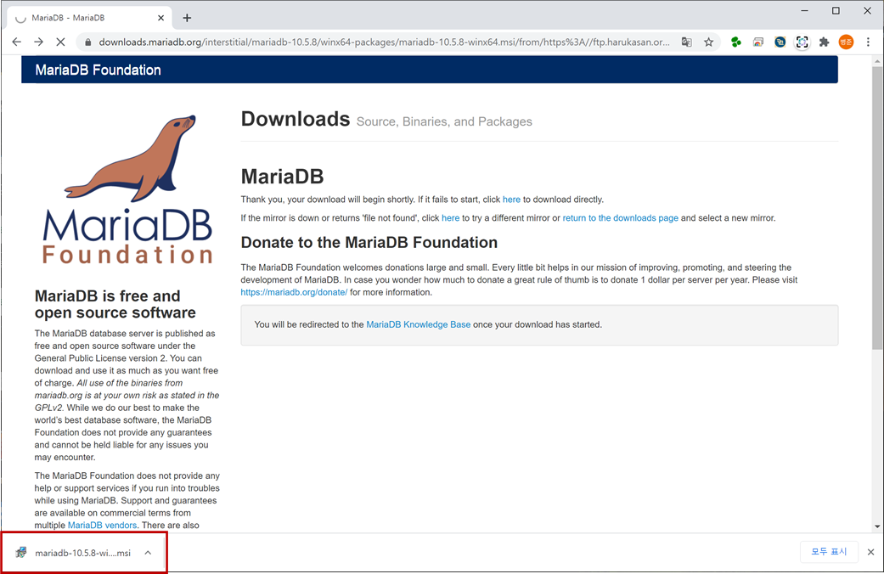Open the Extensions puzzle piece menu
This screenshot has width=884, height=574.
[x=824, y=42]
